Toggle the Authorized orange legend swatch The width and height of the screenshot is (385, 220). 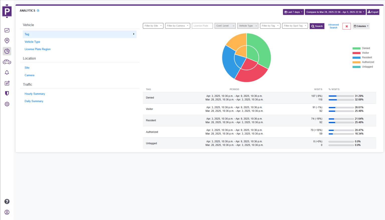point(356,62)
